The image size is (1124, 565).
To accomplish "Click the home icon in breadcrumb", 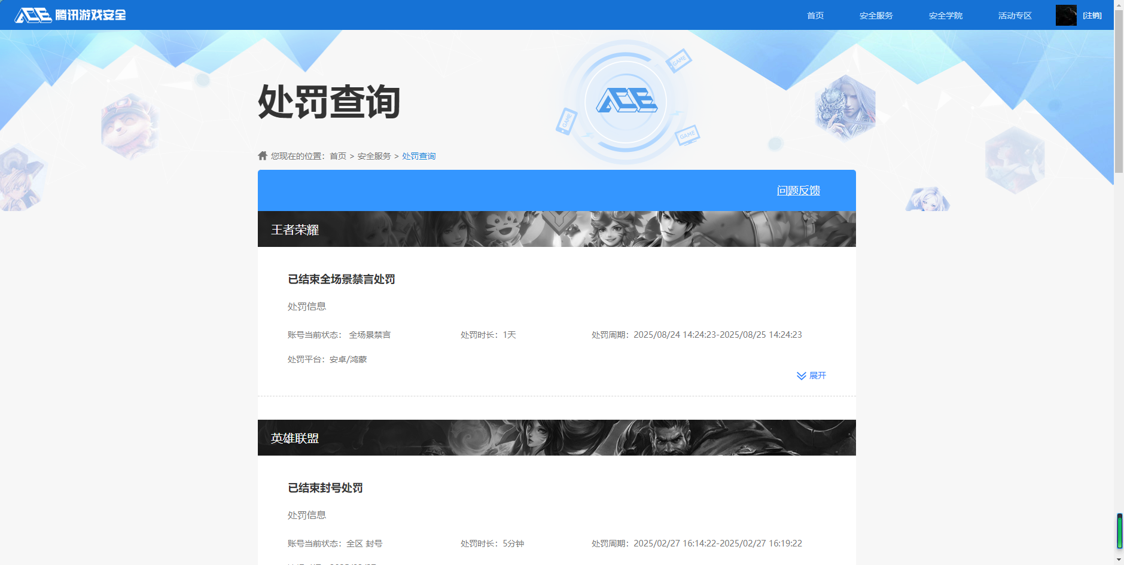I will 263,155.
